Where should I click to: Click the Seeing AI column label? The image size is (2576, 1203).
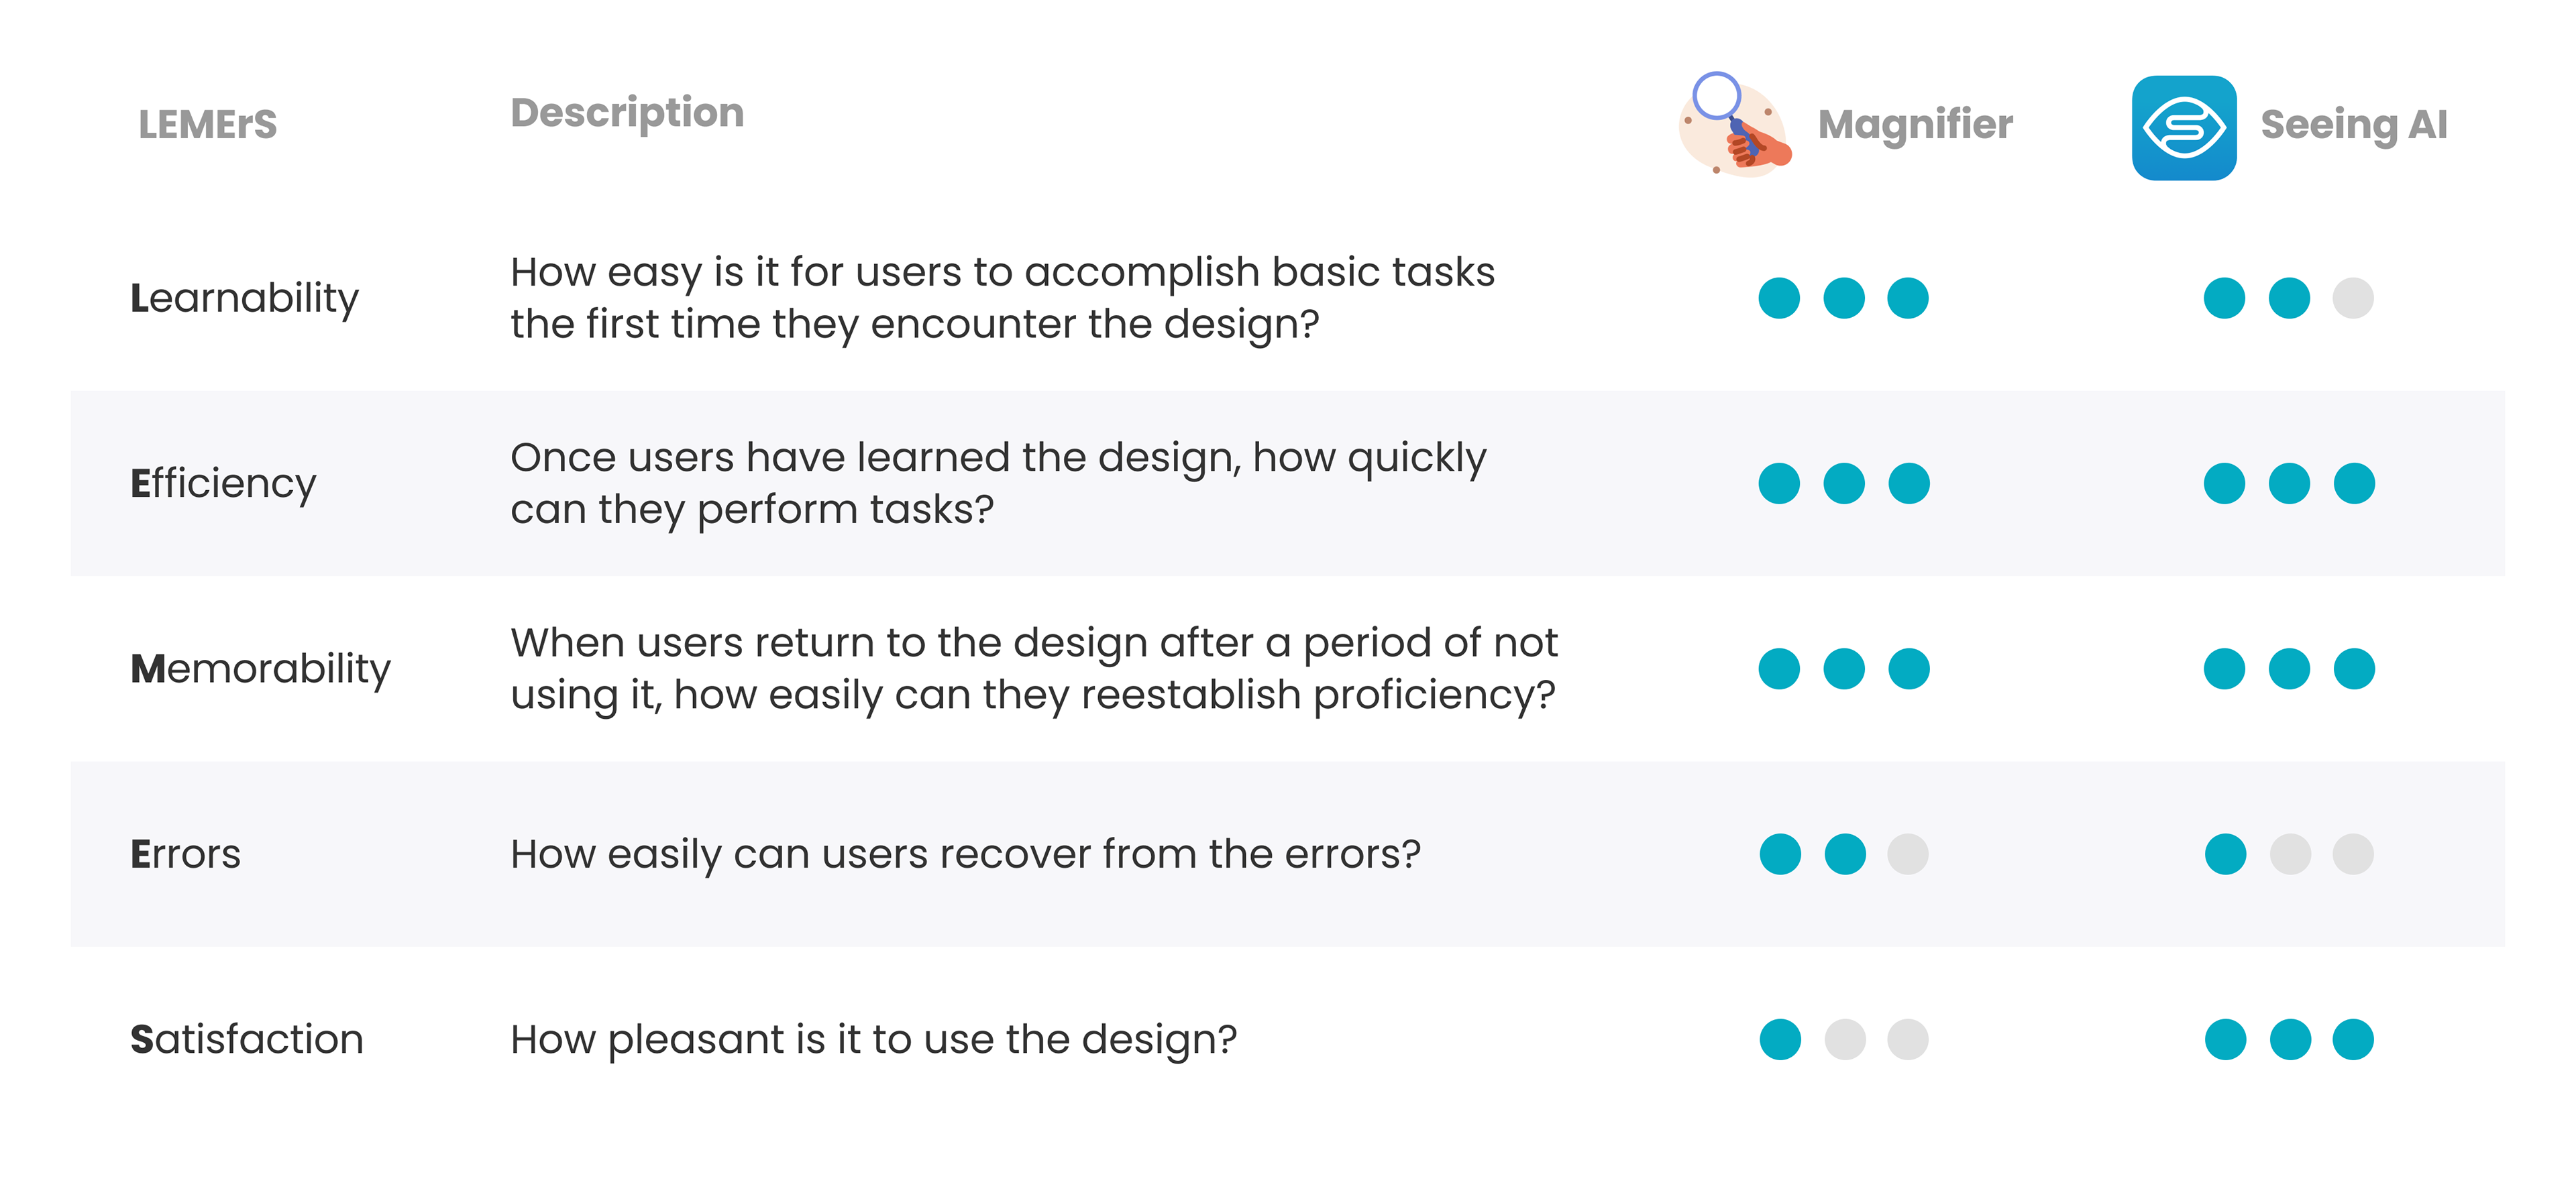tap(2354, 125)
